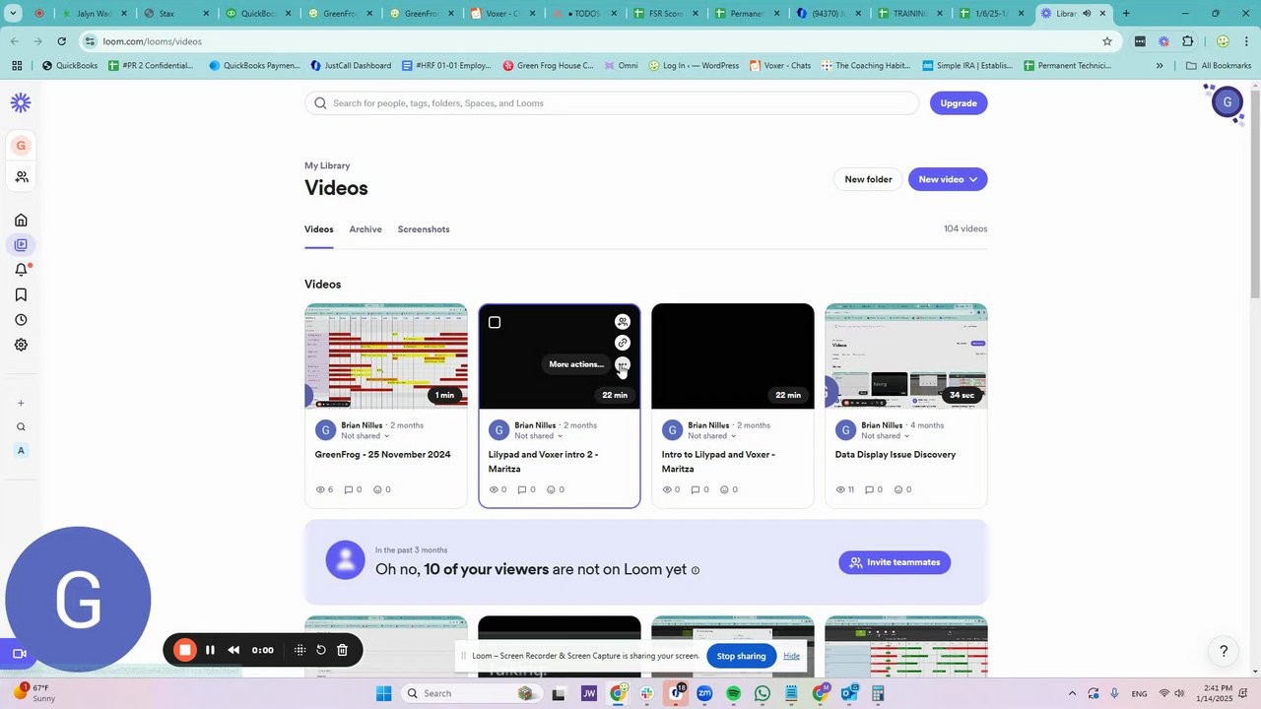
Task: Click the Loom logo in the sidebar
Action: click(x=21, y=103)
